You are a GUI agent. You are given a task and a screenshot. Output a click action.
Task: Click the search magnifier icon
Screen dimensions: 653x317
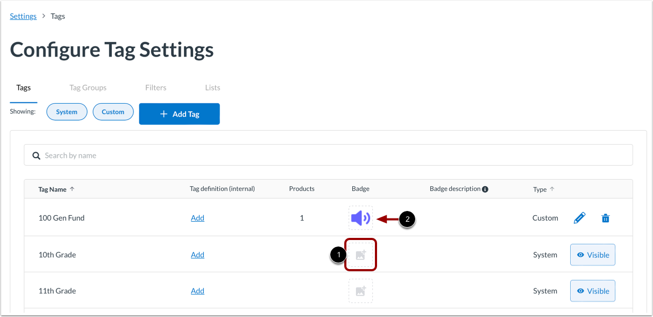tap(37, 156)
